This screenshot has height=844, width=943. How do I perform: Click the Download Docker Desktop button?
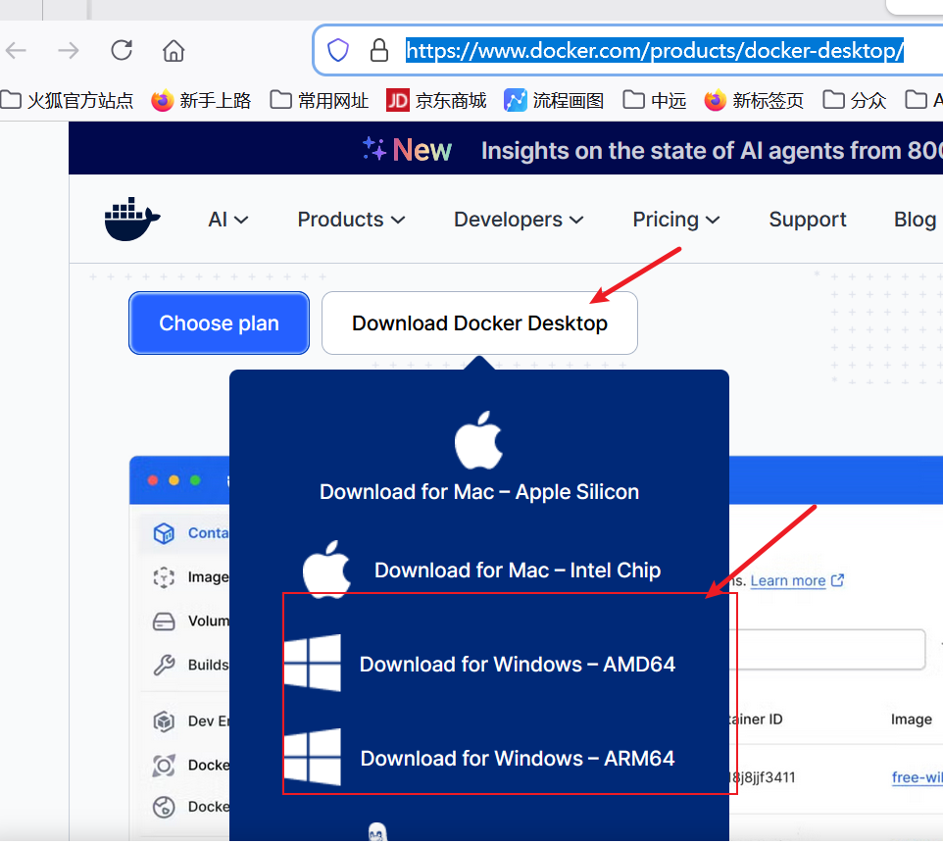[479, 323]
